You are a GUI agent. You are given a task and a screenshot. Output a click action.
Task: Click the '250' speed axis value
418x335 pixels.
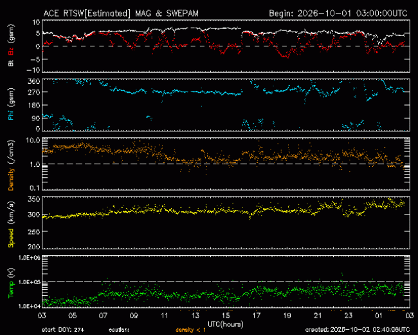tap(33, 232)
